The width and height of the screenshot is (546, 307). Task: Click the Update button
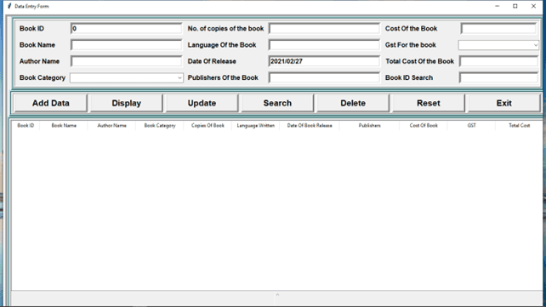point(202,103)
